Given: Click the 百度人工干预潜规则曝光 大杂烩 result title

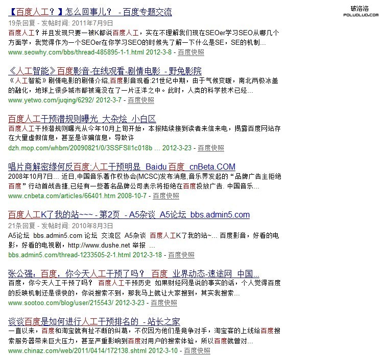Looking at the screenshot, I should coord(82,119).
